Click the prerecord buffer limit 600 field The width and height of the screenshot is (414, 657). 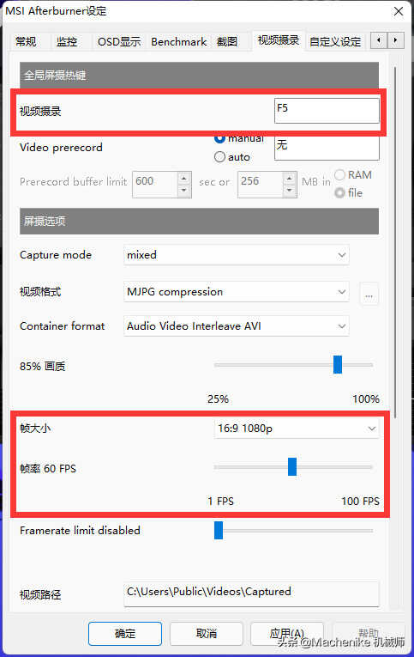(155, 184)
